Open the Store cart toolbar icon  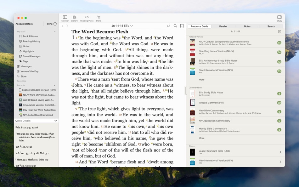click(x=99, y=19)
